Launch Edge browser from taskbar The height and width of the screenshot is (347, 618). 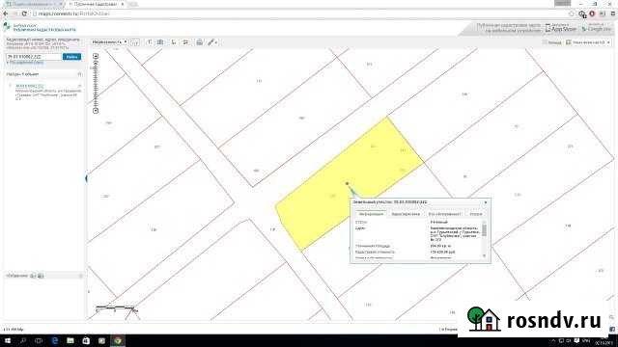click(55, 340)
